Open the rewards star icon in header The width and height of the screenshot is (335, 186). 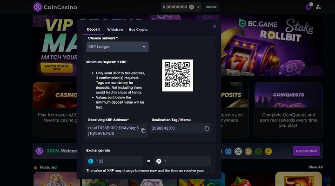(x=308, y=7)
